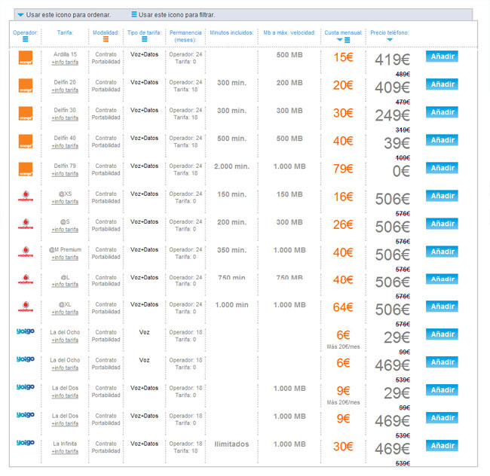
Task: Open +info tarifa for @XL
Action: (65, 312)
